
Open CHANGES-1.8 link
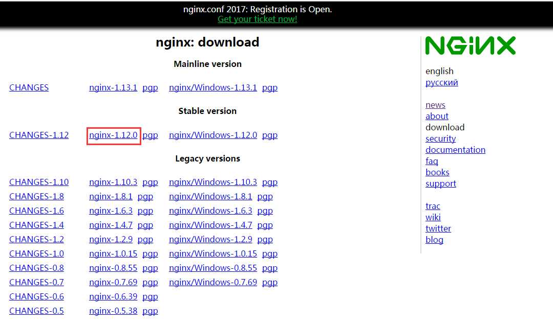click(37, 196)
